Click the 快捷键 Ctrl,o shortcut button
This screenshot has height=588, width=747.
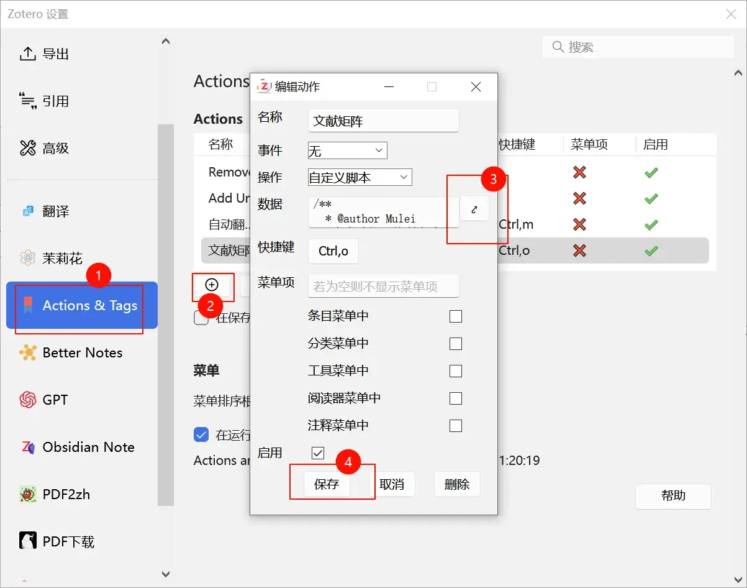333,251
